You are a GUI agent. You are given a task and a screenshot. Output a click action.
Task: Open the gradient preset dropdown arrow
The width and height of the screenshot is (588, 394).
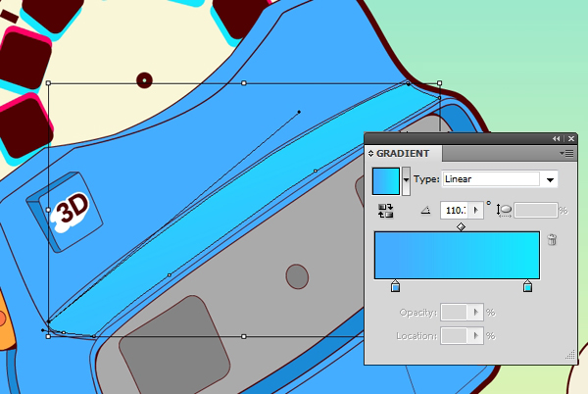point(406,180)
